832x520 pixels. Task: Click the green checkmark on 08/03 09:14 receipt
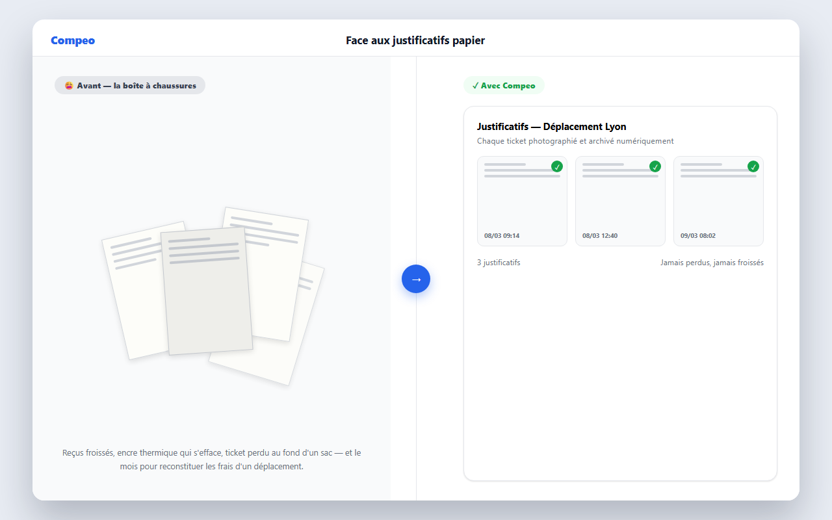557,166
